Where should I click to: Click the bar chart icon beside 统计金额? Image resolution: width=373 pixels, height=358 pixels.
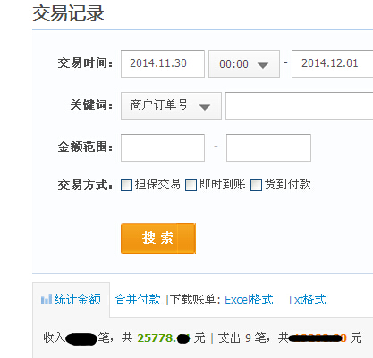[47, 299]
